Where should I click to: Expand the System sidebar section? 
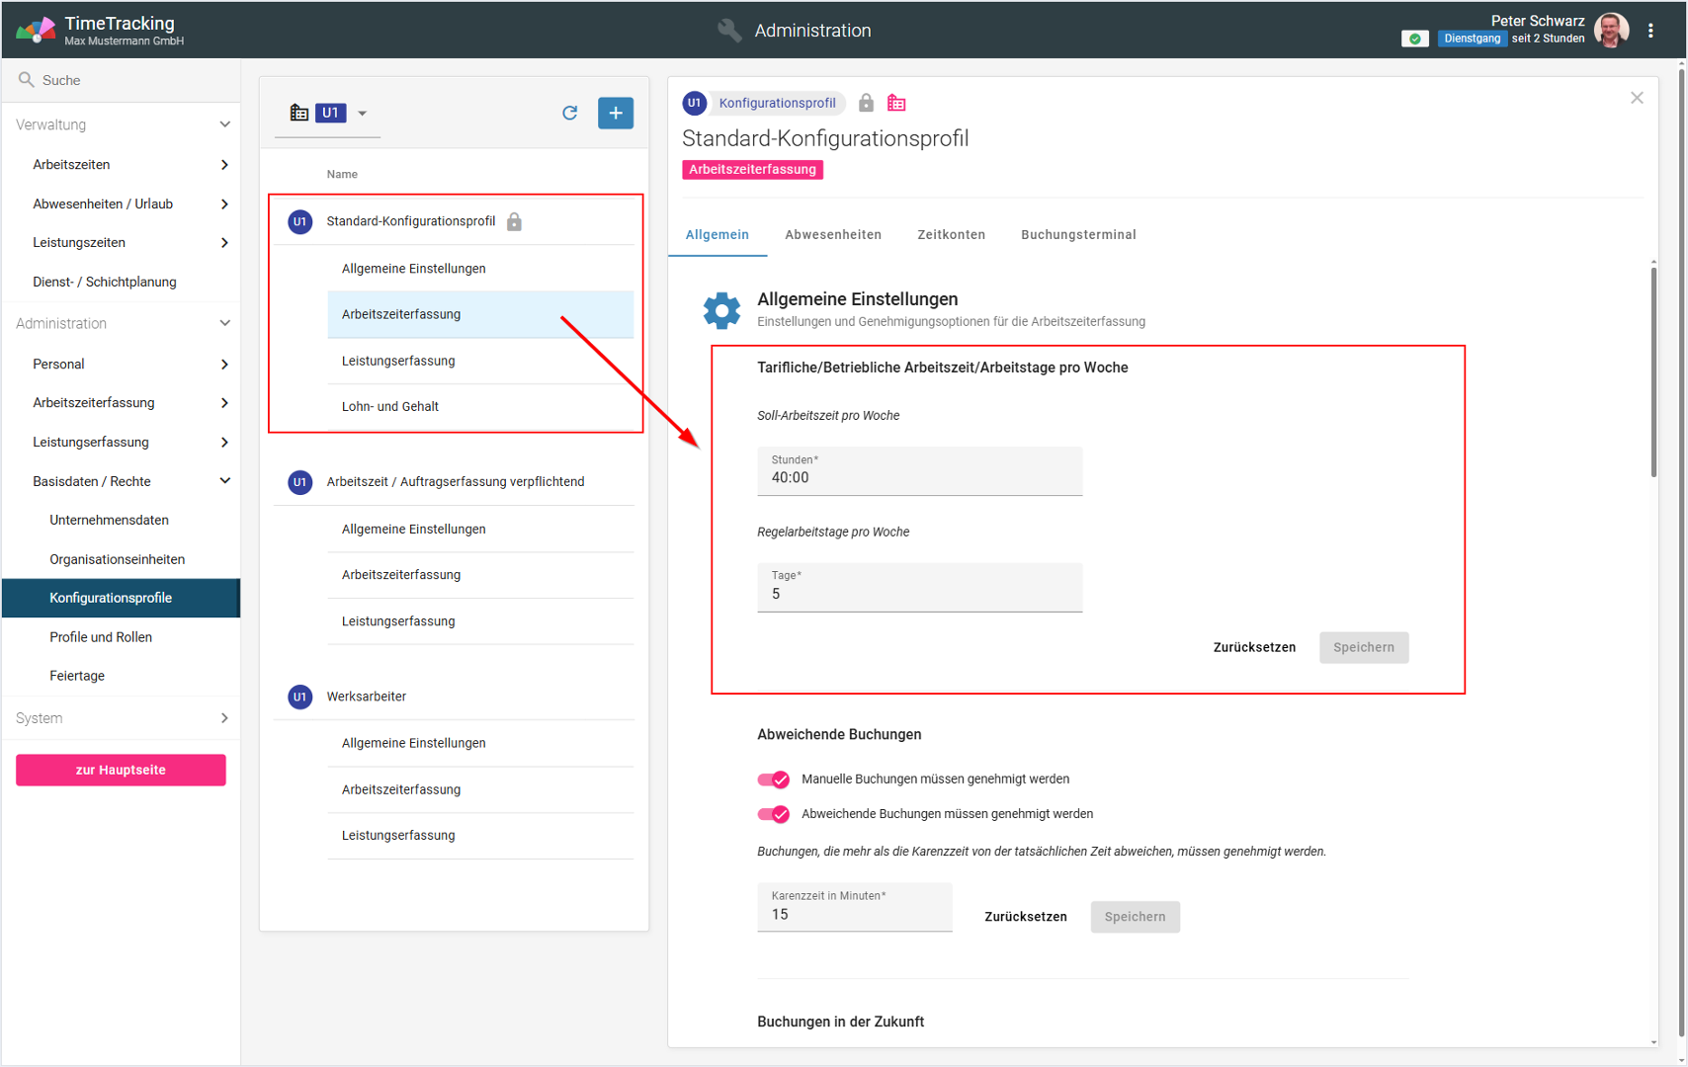[x=224, y=718]
